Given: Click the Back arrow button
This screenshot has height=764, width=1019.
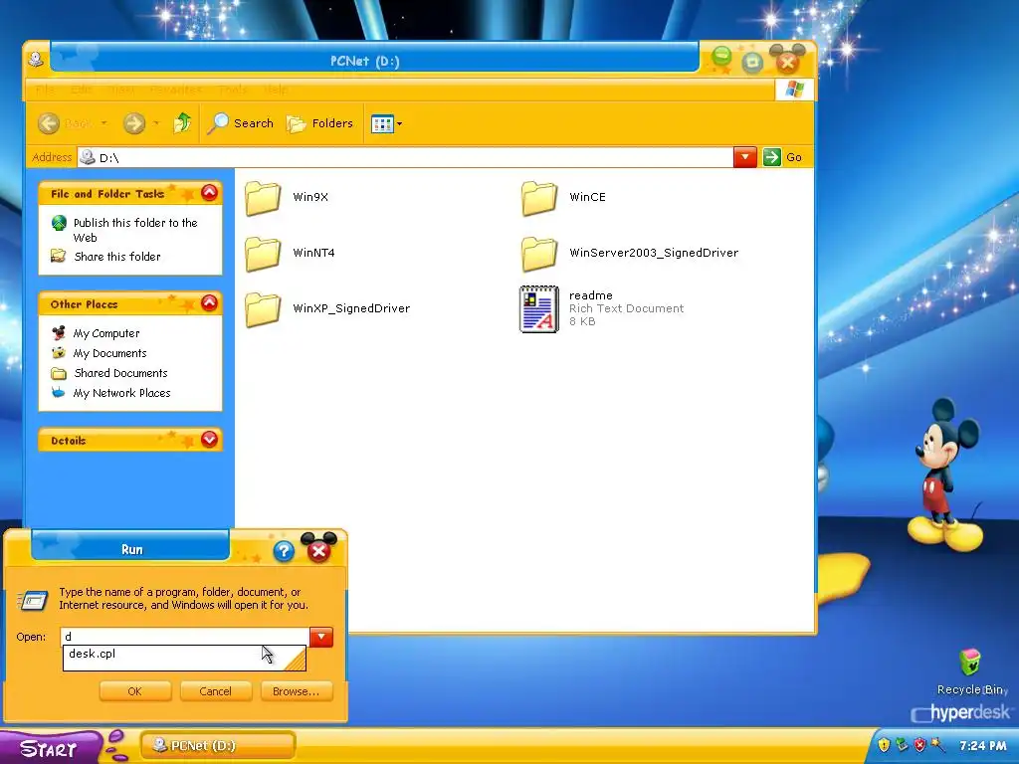Looking at the screenshot, I should coord(49,122).
